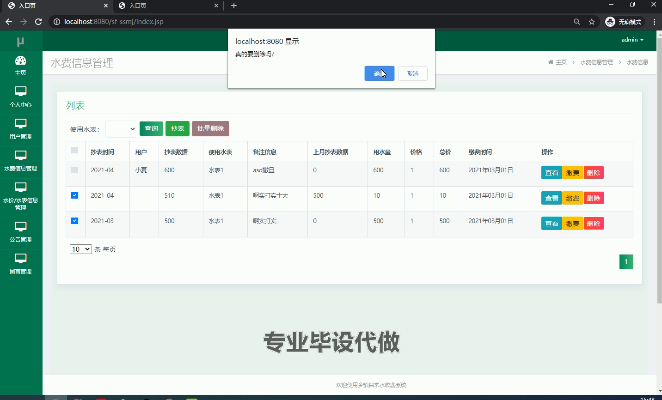This screenshot has height=400, width=662.
Task: Close the second 入口页 tab
Action: [216, 6]
